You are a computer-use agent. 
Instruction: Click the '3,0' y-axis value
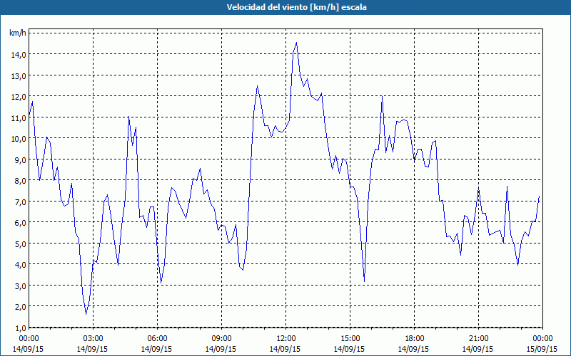20,286
